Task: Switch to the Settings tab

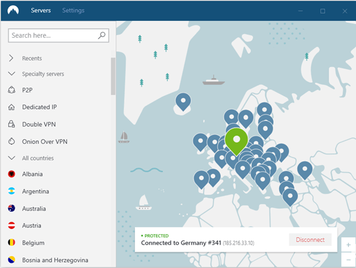Action: pyautogui.click(x=73, y=10)
